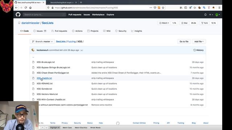Click kazkansouh's avatar image
Screen dimensions: 232x130
[33, 50]
